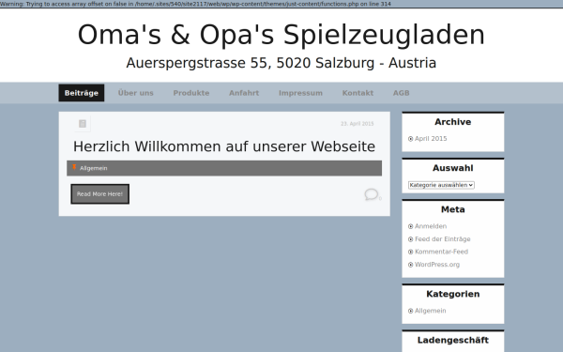Open the Produkte menu item
This screenshot has width=563, height=352.
191,93
